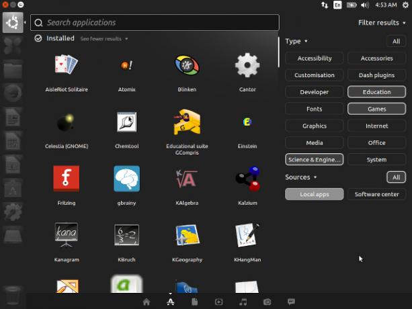Enable the Graphics type filter
The image size is (412, 309).
pos(315,126)
